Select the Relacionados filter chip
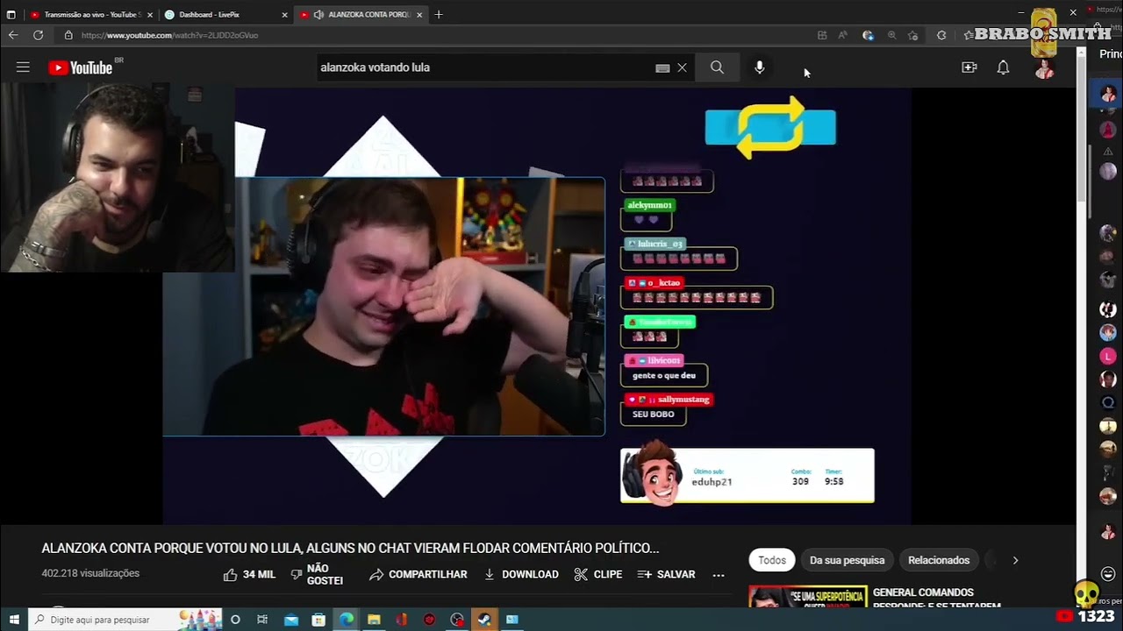Image resolution: width=1123 pixels, height=631 pixels. [939, 560]
